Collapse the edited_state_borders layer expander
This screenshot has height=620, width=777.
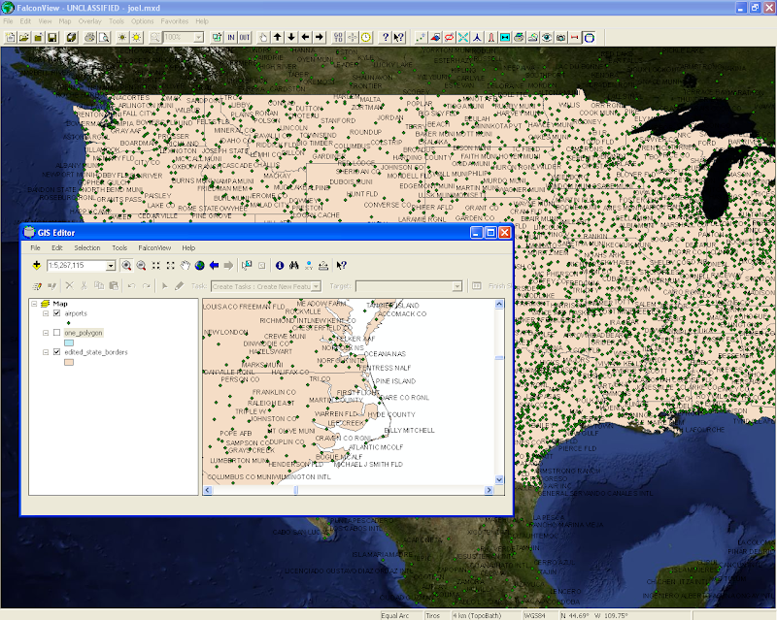[x=46, y=352]
